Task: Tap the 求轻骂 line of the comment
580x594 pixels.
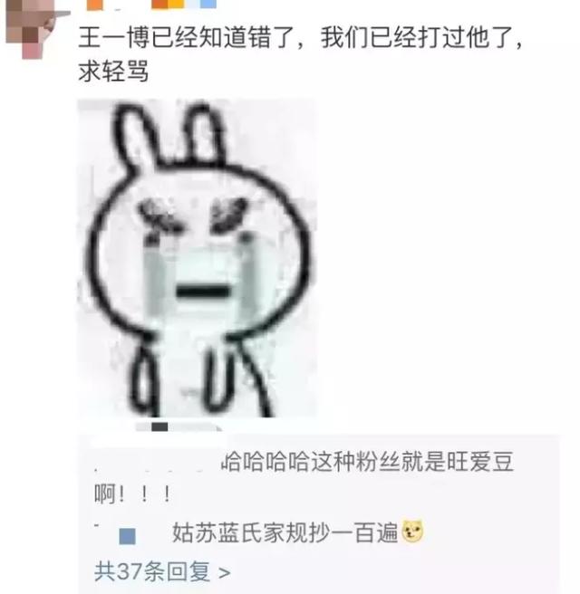Action: pos(113,71)
